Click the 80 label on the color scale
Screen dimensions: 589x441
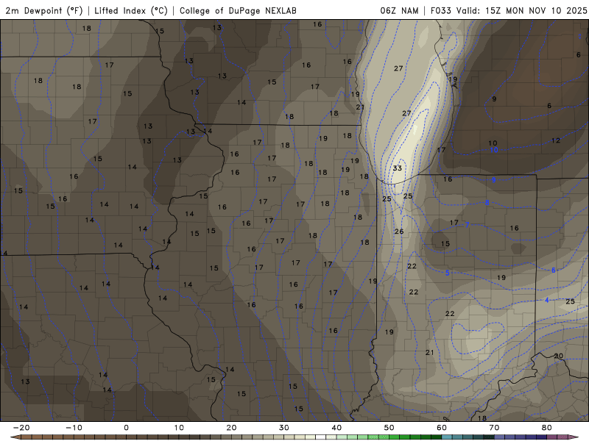[x=547, y=428]
